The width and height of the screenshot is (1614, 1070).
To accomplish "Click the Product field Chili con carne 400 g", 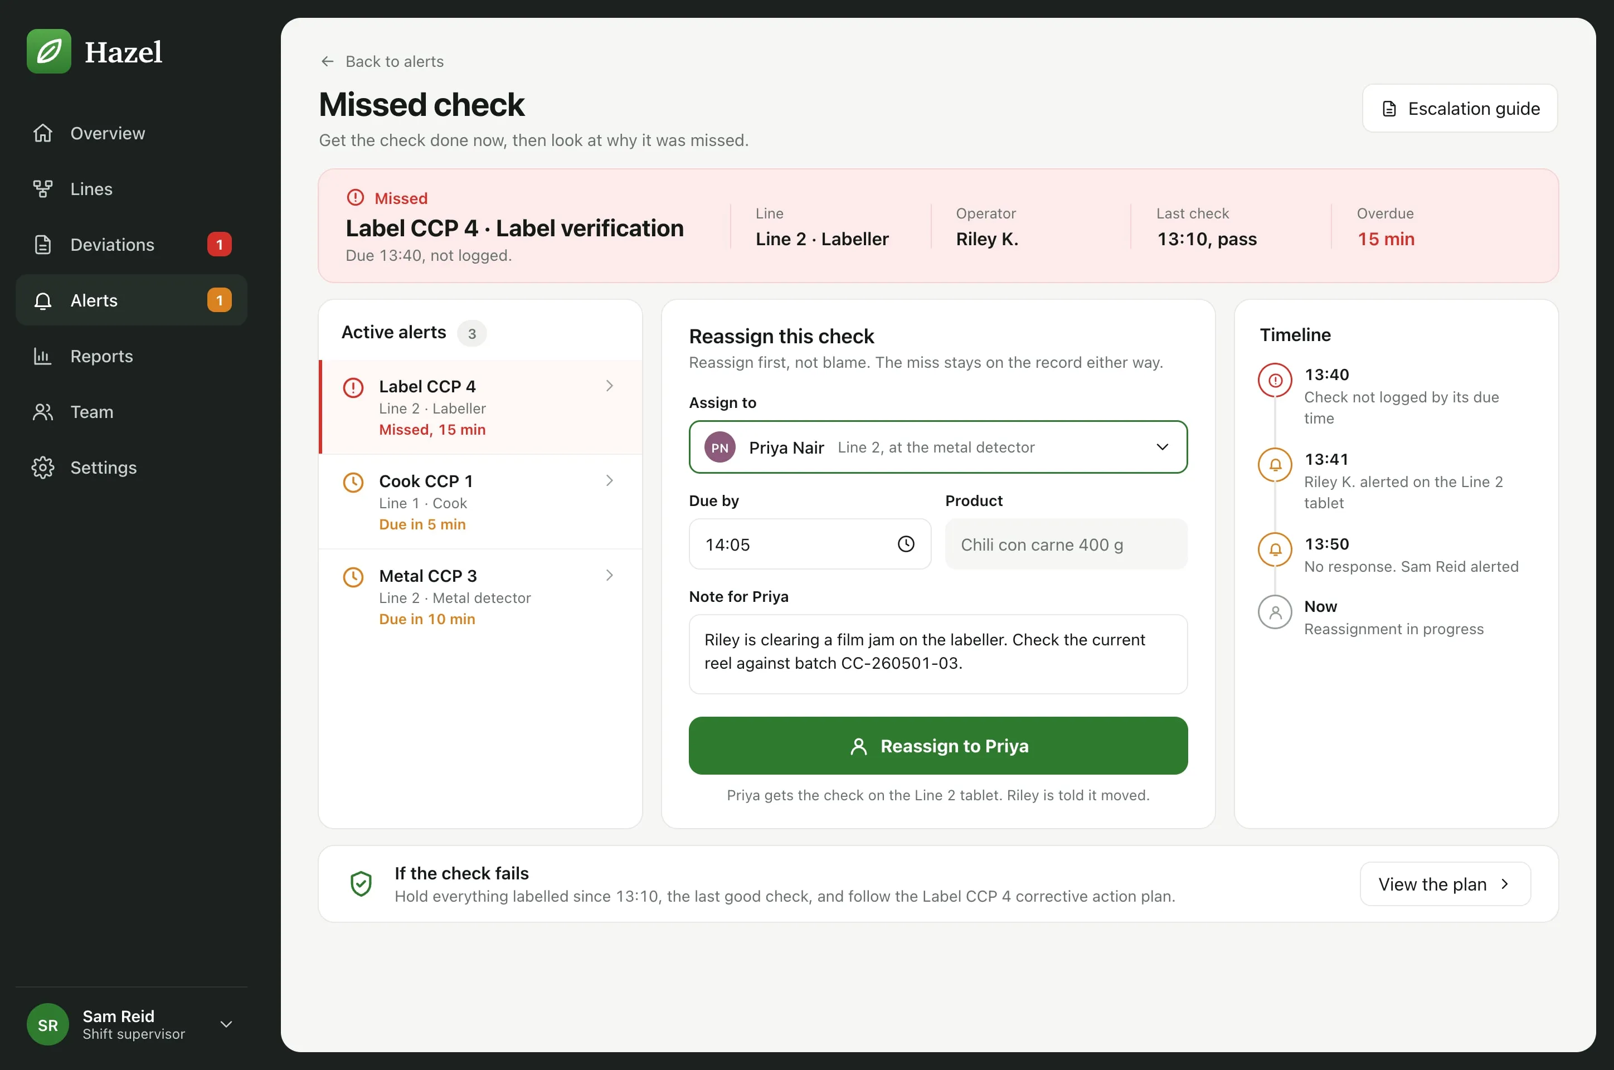I will (1066, 544).
